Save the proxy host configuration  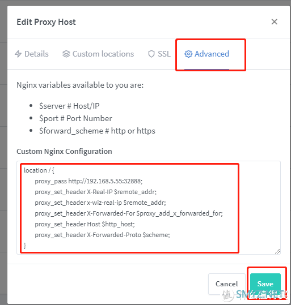click(x=265, y=284)
